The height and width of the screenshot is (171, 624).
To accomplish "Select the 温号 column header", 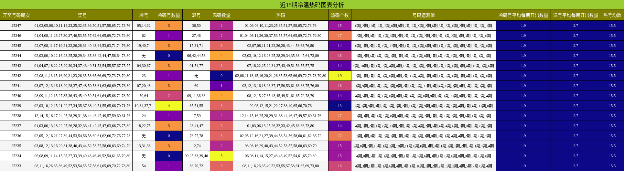I will coord(196,15).
